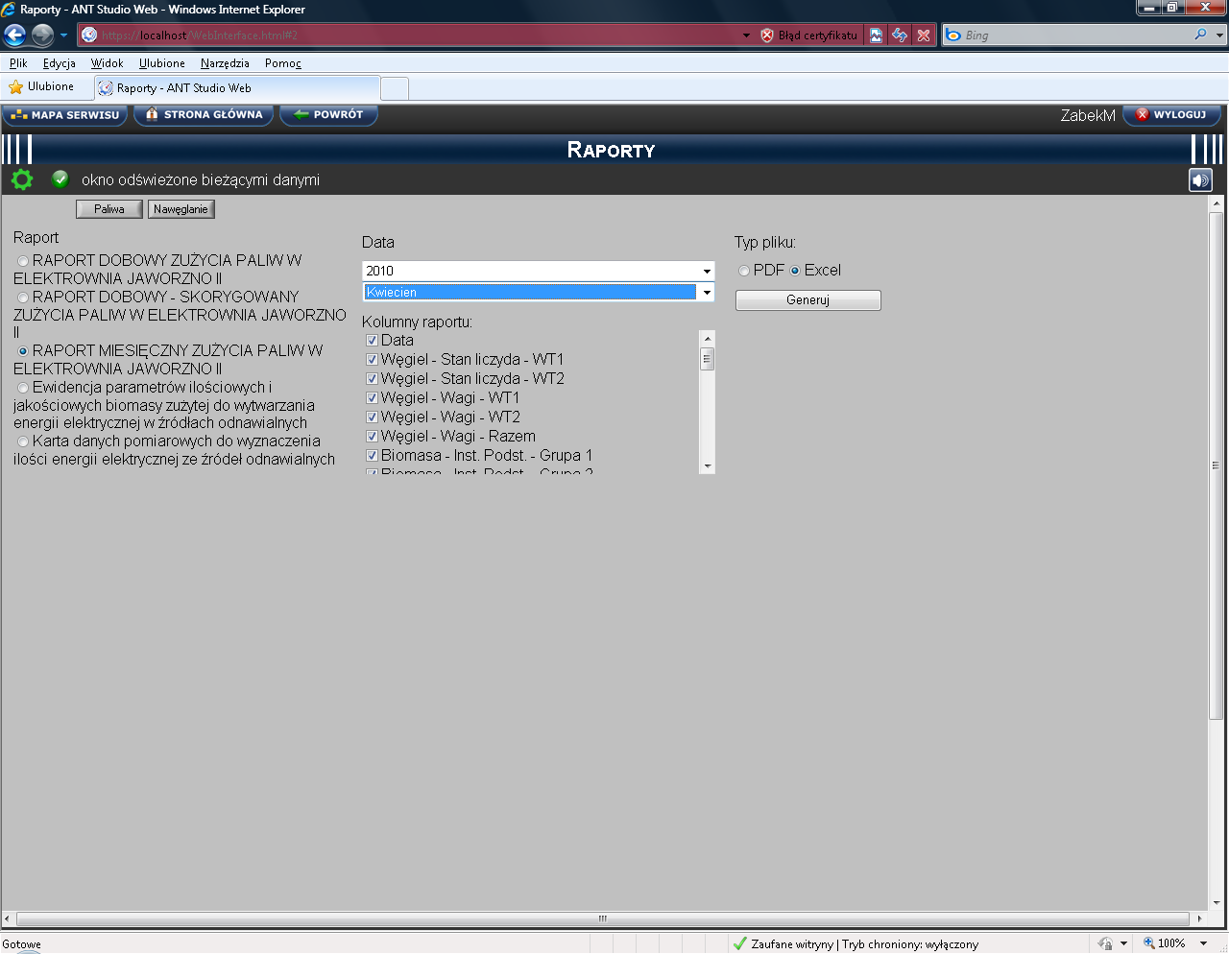1229x954 pixels.
Task: Open the search provider dropdown
Action: pyautogui.click(x=1219, y=36)
